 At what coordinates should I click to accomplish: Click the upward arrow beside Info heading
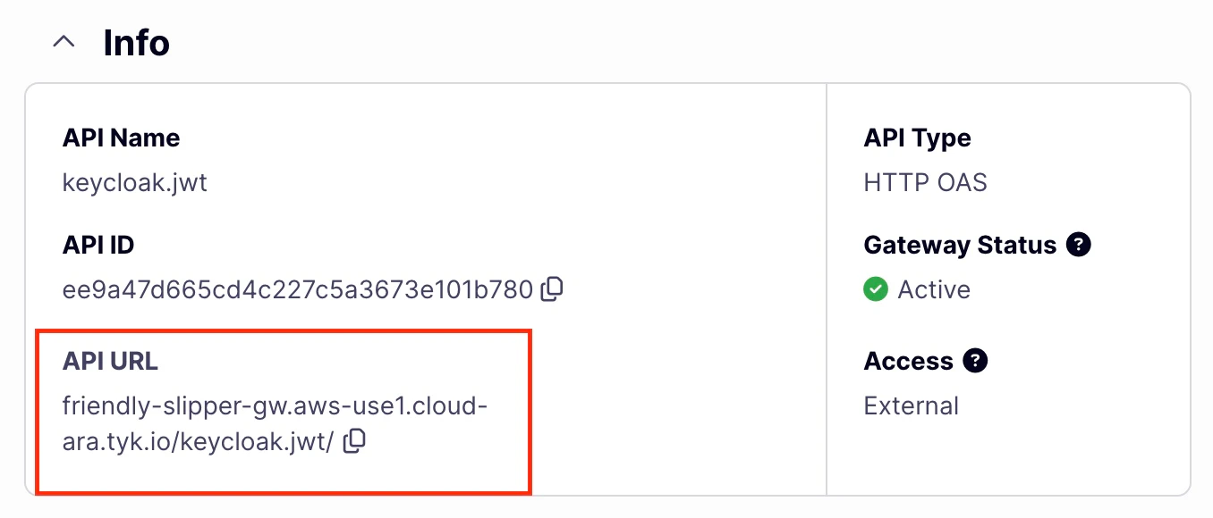pos(63,41)
